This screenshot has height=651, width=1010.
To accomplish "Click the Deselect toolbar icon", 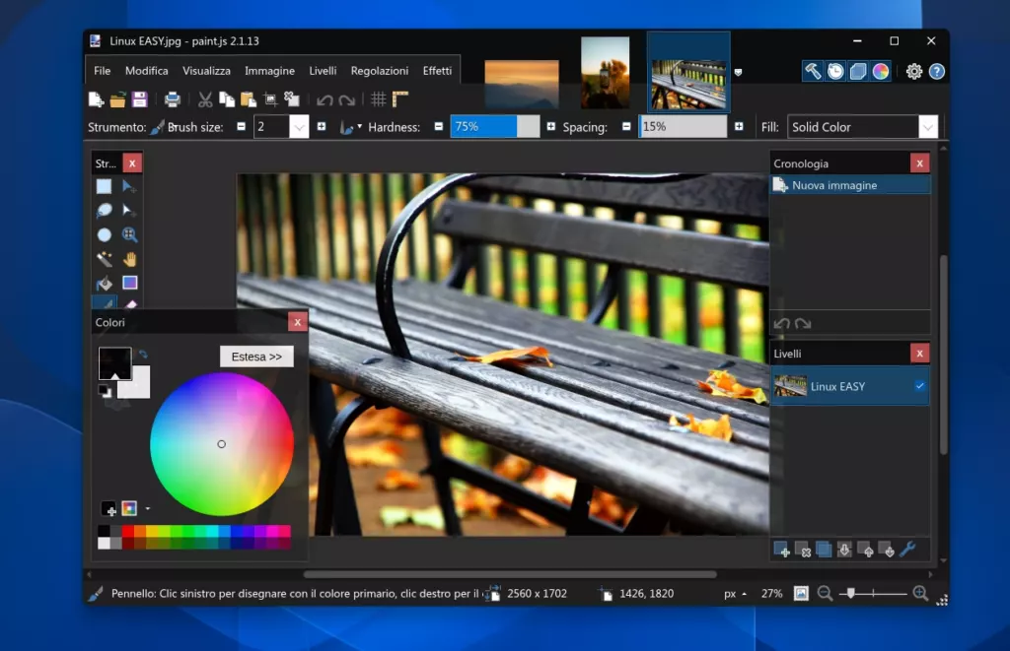I will (x=292, y=99).
